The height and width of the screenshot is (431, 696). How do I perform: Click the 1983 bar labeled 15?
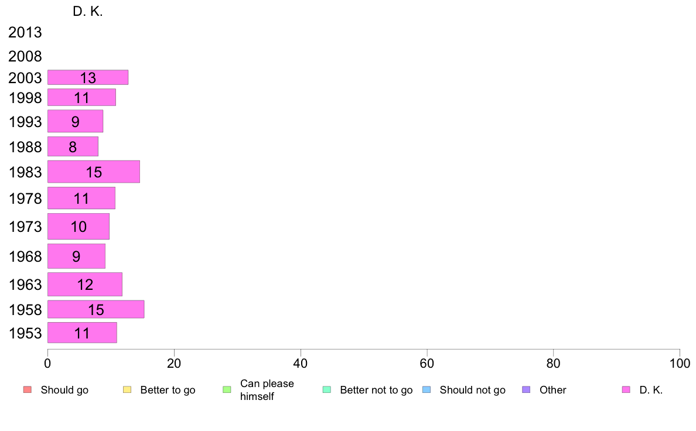point(94,172)
